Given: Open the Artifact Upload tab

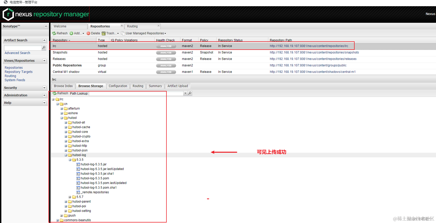Looking at the screenshot, I should tap(178, 86).
